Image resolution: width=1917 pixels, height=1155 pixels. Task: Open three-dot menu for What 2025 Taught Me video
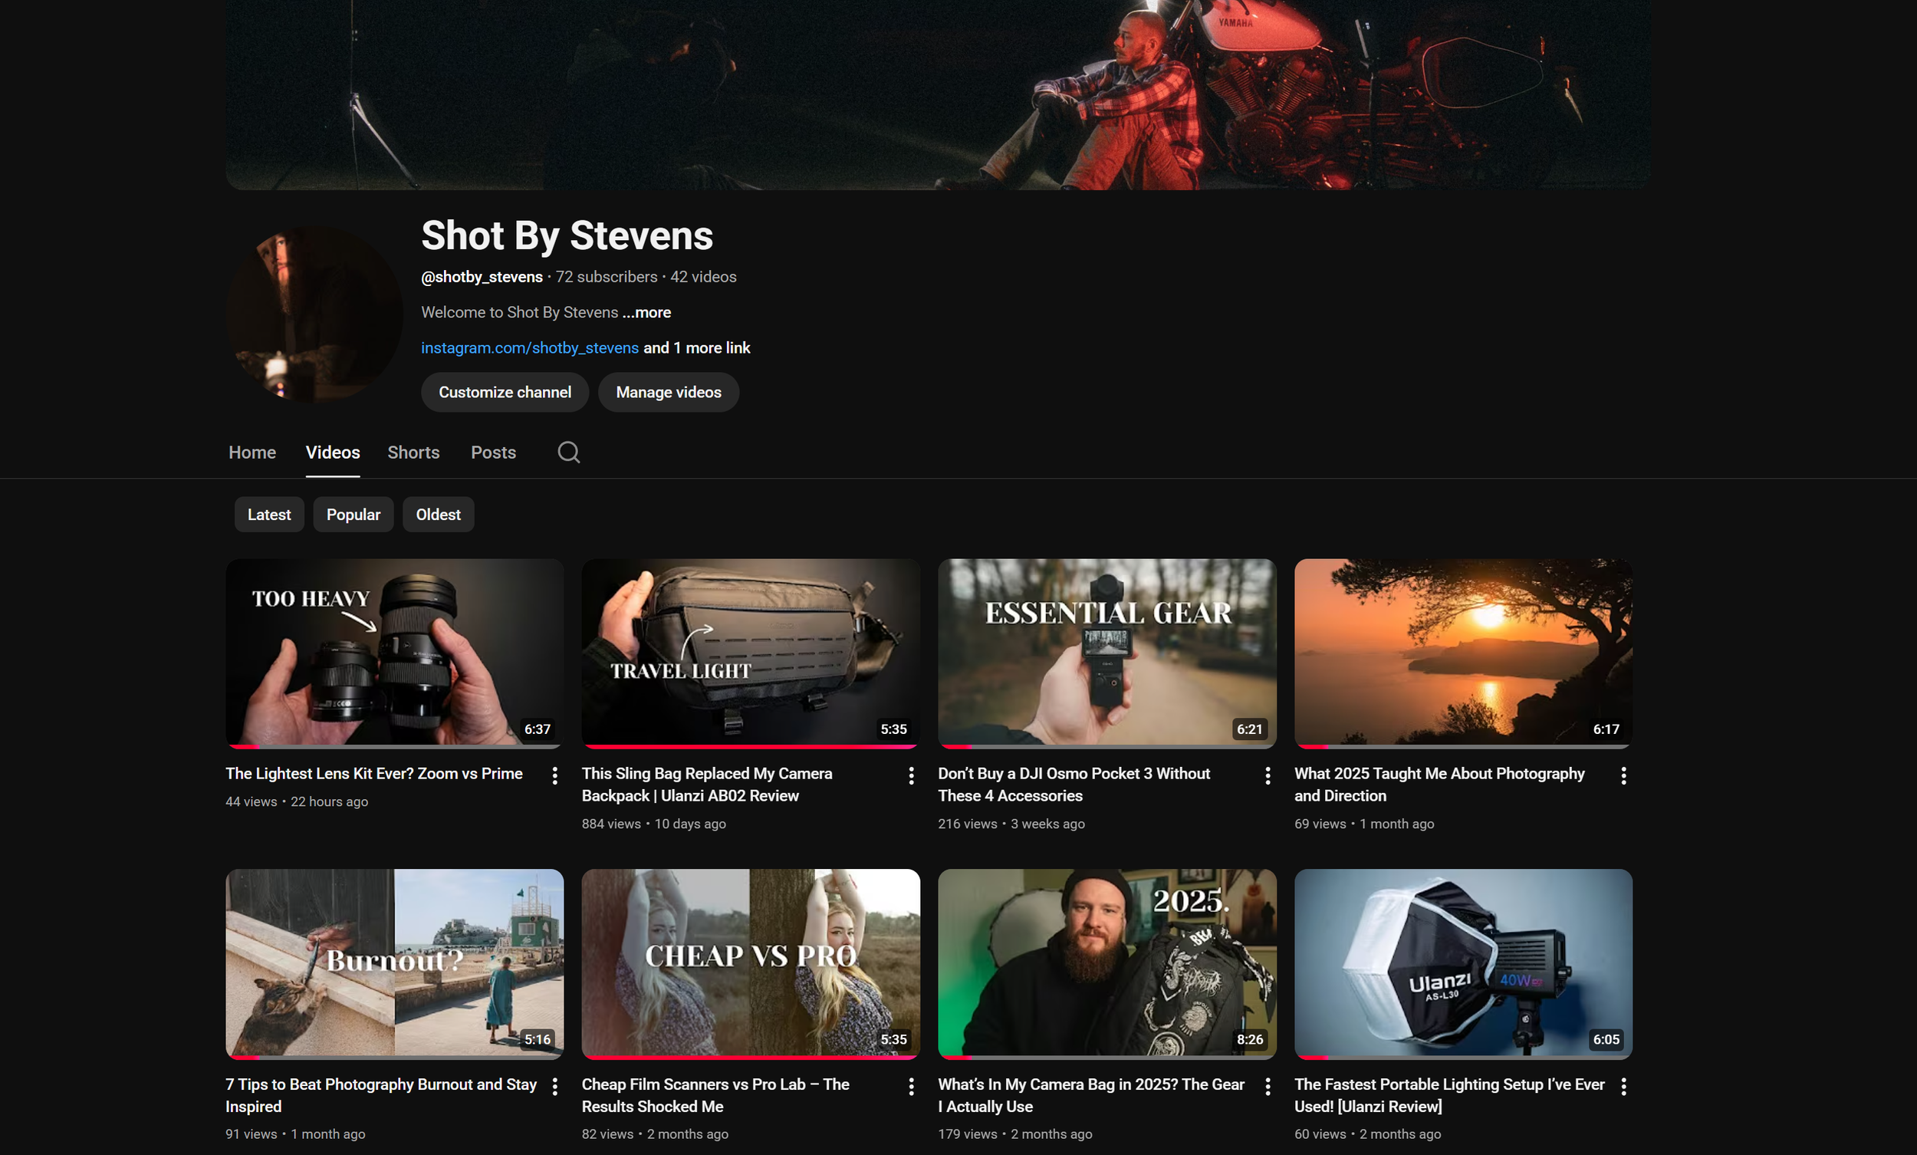pyautogui.click(x=1623, y=775)
